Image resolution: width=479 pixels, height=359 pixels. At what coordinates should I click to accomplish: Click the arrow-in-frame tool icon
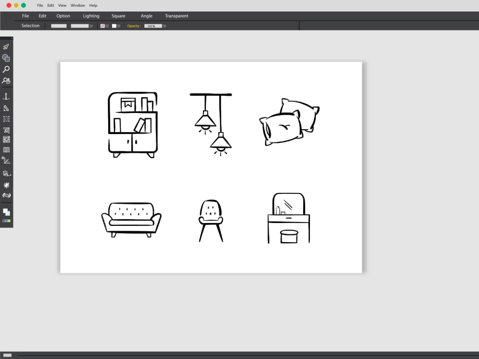point(6,130)
